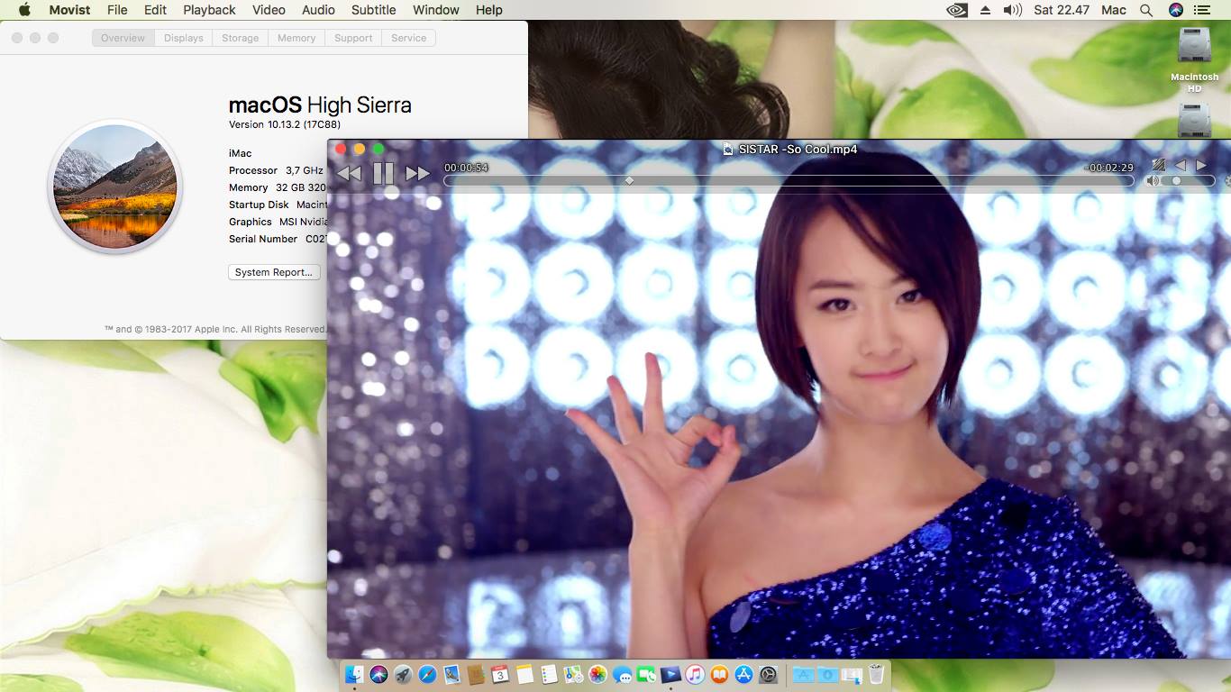Open Reminders from the Dock
1231x692 pixels.
549,674
